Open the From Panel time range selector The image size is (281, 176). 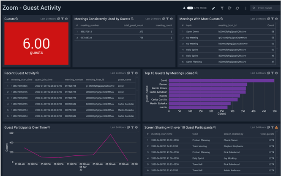point(265,8)
